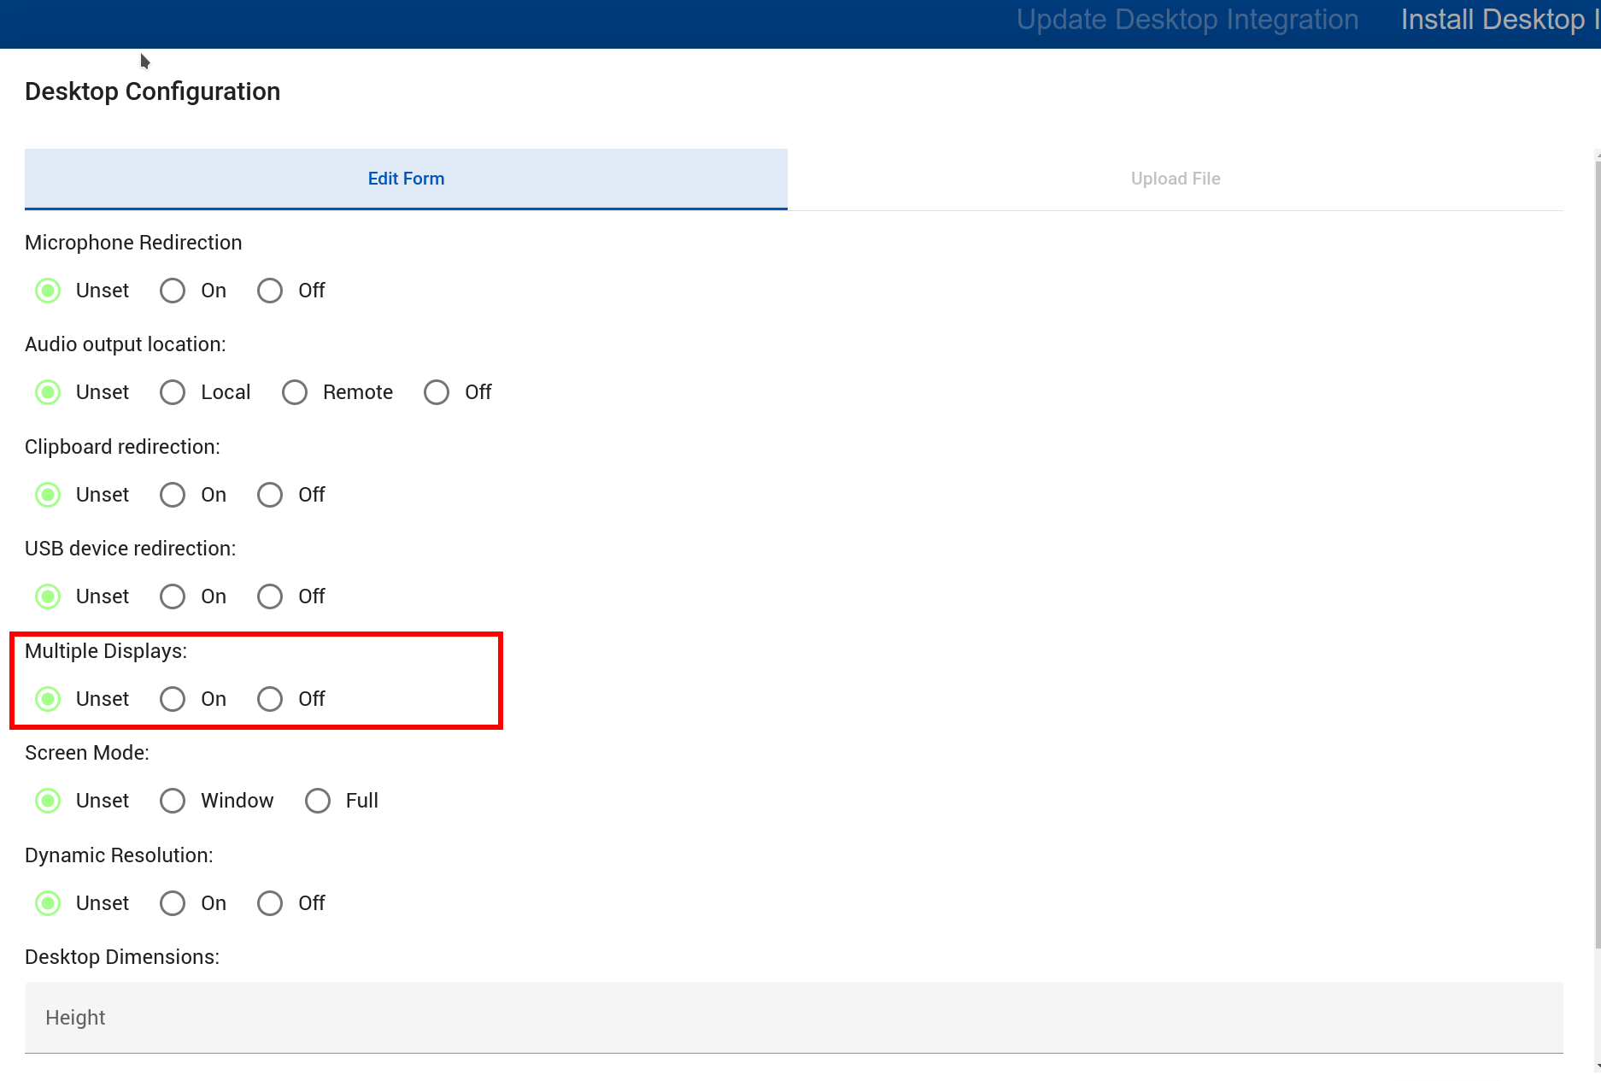
Task: Switch to the Upload File tab
Action: point(1175,179)
